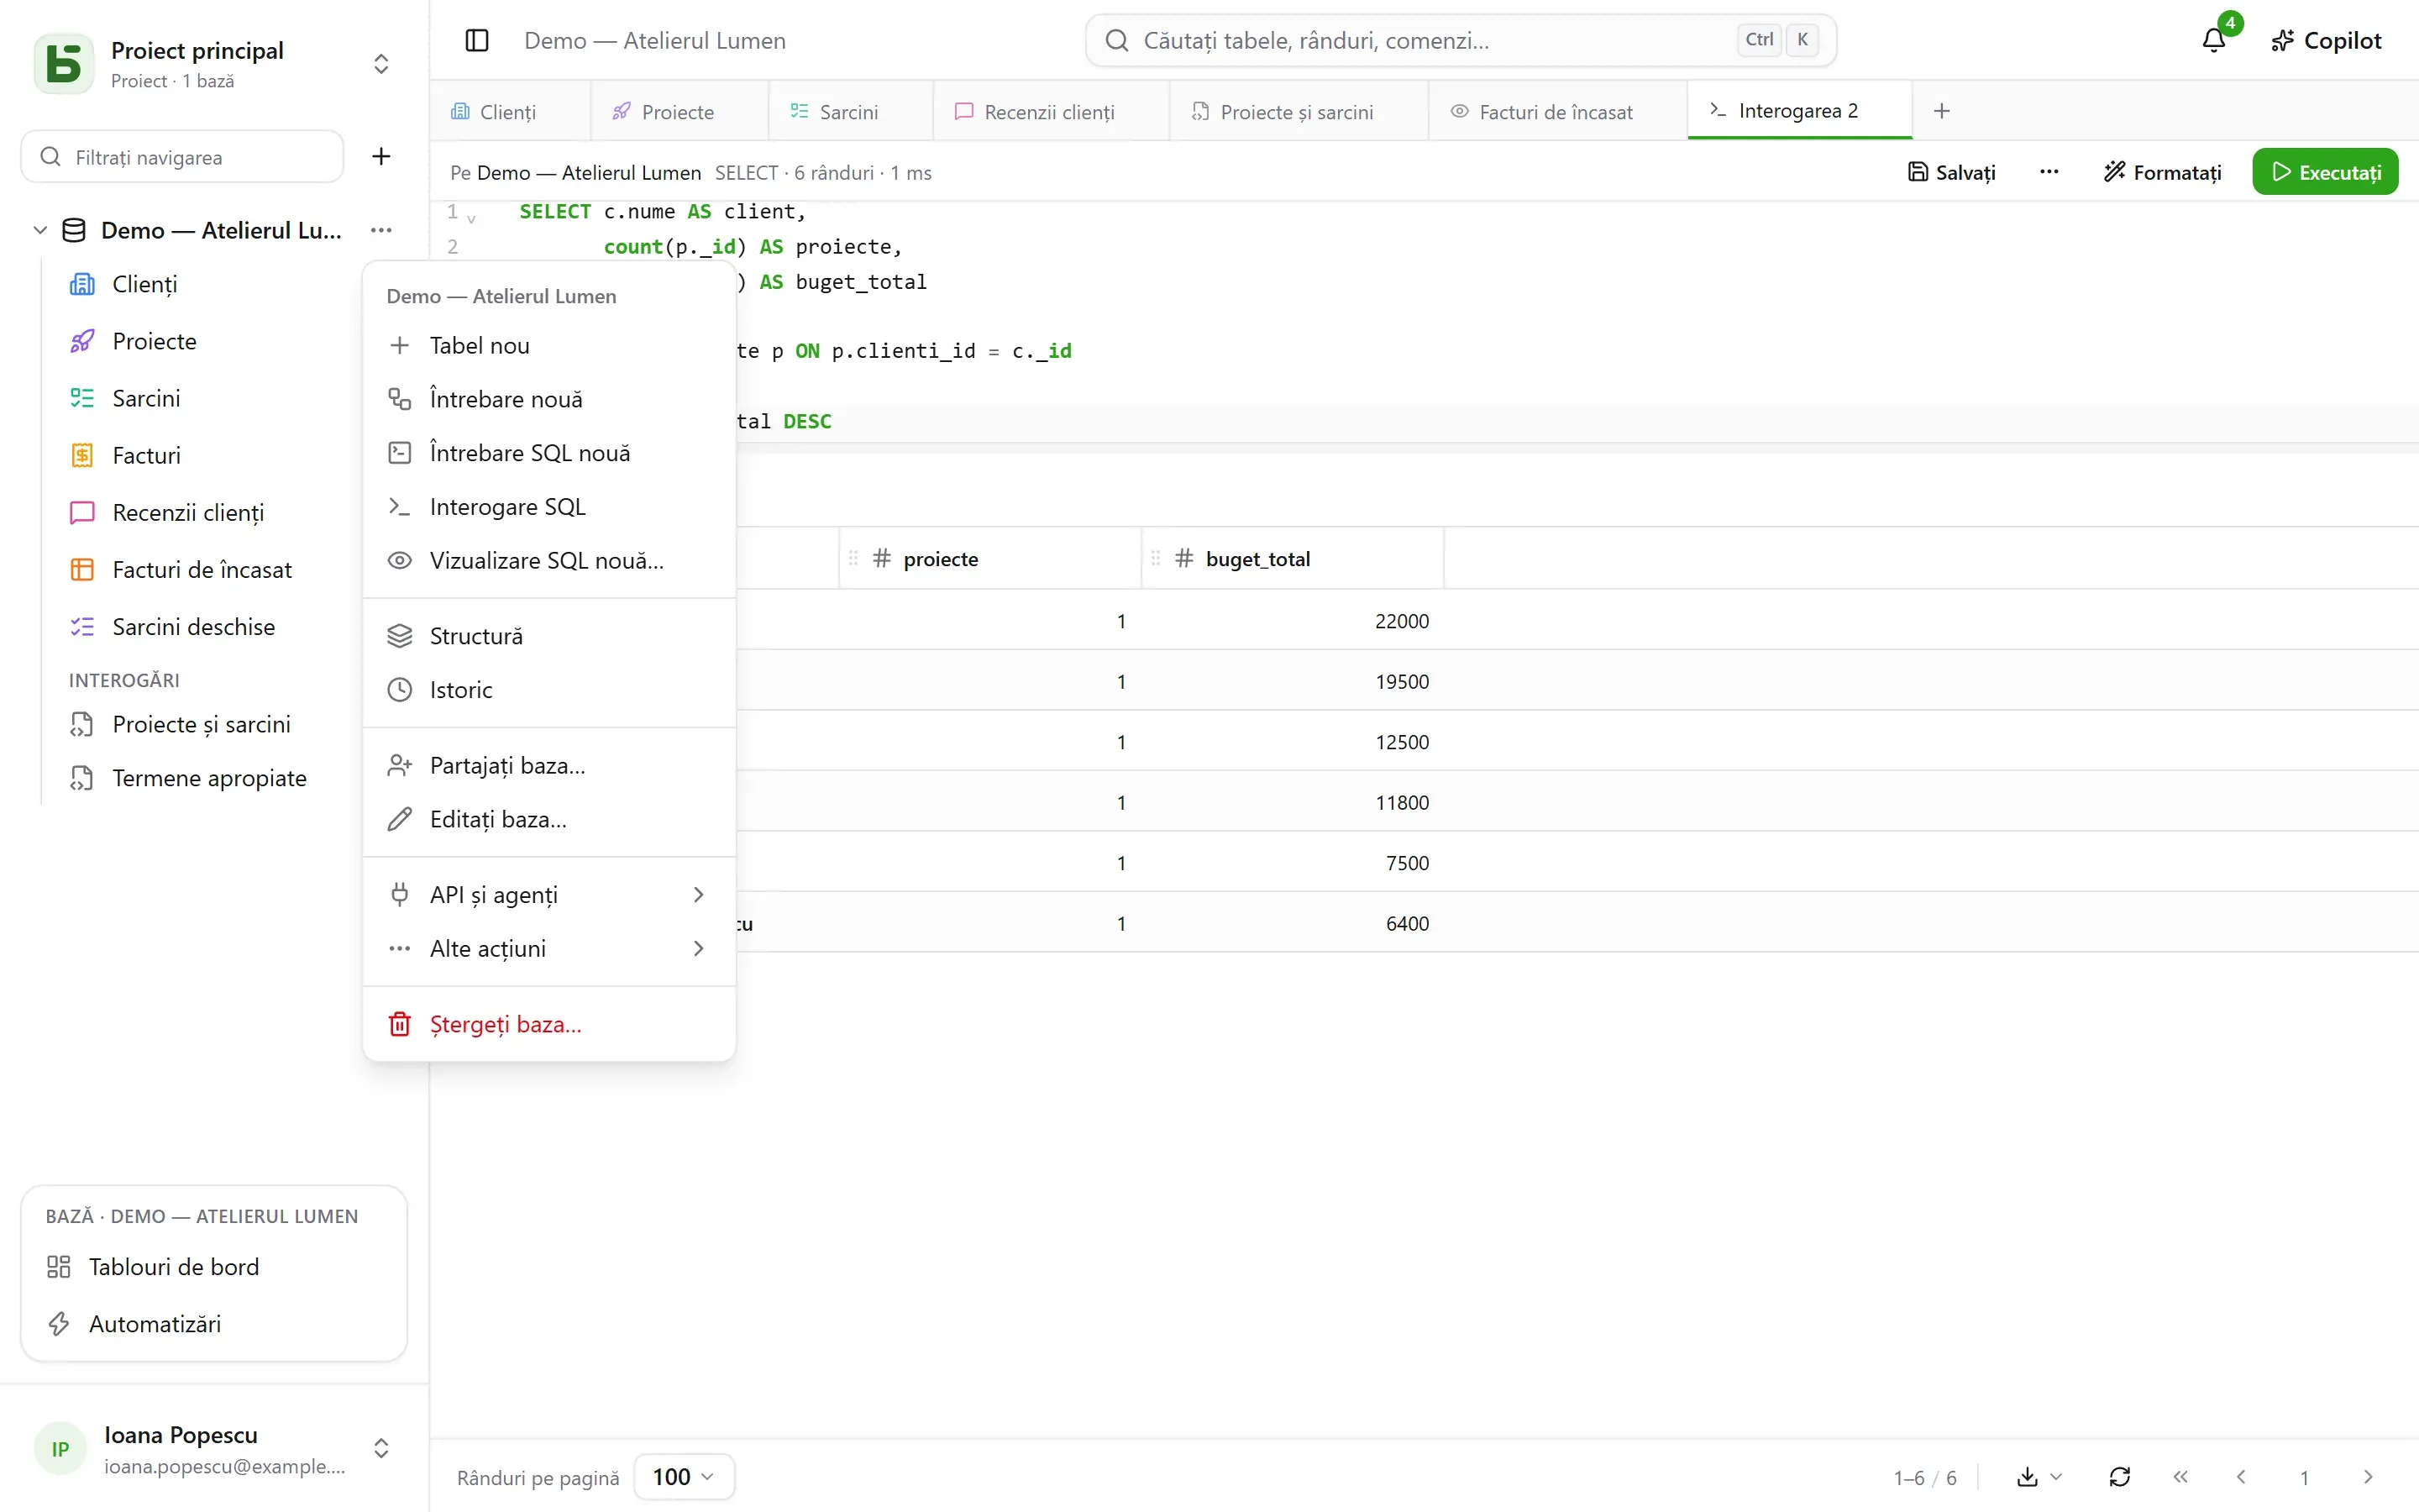Image resolution: width=2419 pixels, height=1512 pixels.
Task: Toggle the sidebar panel icon
Action: (x=477, y=40)
